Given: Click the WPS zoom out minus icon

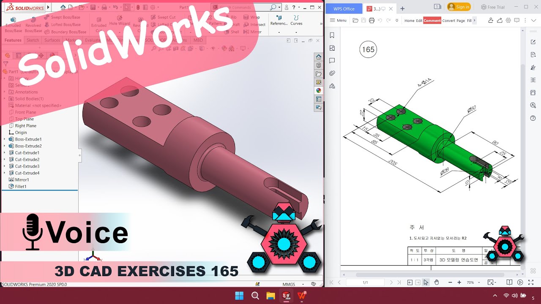Looking at the screenshot, I should pos(450,282).
